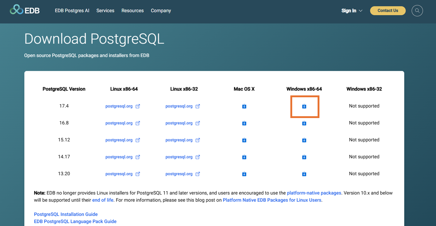Open the search magnifier icon
The height and width of the screenshot is (226, 436).
point(417,11)
